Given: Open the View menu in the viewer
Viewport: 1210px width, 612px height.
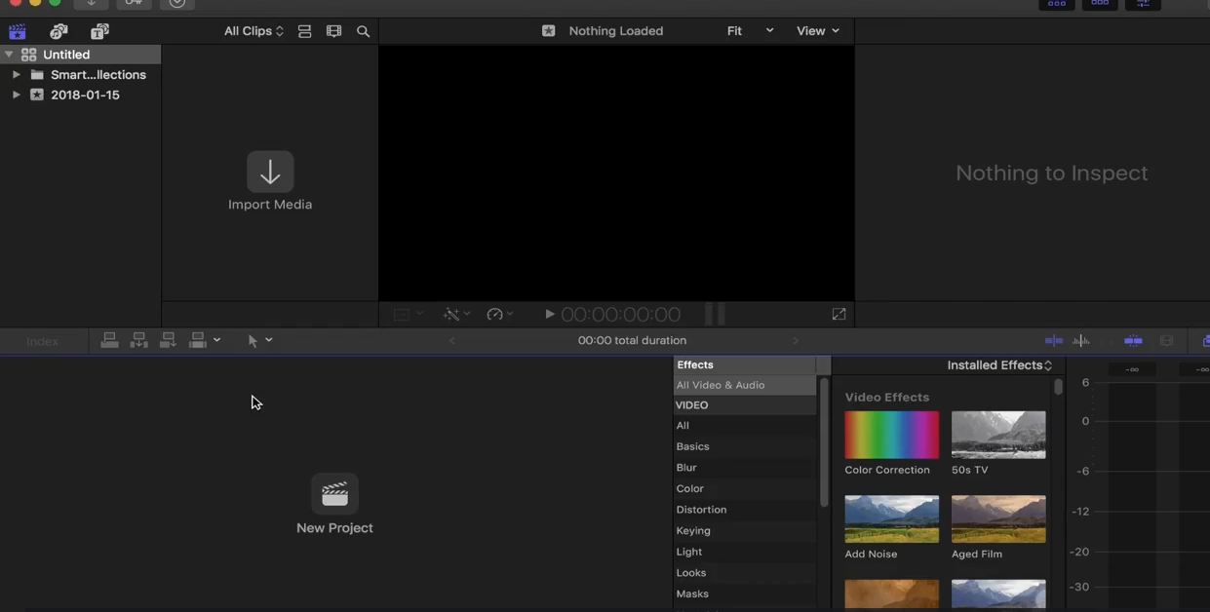Looking at the screenshot, I should [x=818, y=30].
